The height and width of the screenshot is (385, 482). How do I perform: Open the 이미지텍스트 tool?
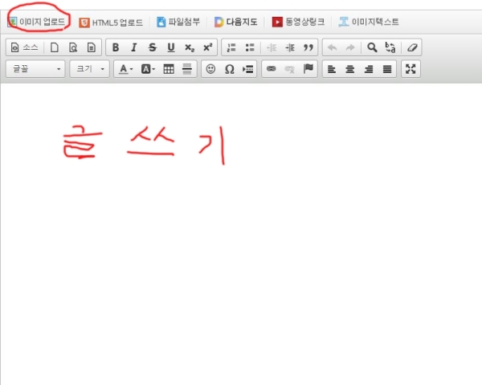pyautogui.click(x=369, y=22)
